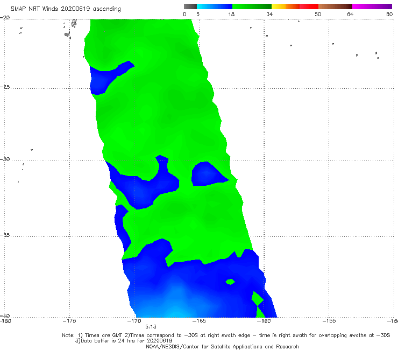The image size is (398, 350).
Task: Click the "64" label under the color bar
Action: click(x=350, y=15)
